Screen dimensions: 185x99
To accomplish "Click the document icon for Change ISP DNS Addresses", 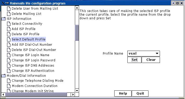I will click(9, 66).
